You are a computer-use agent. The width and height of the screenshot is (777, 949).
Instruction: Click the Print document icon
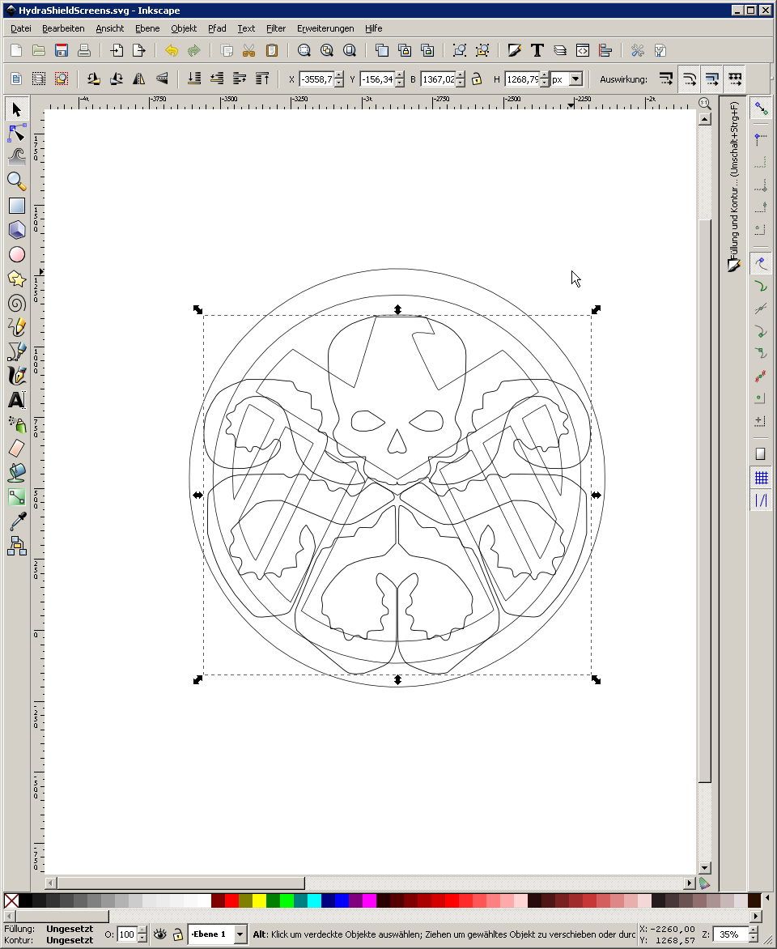(x=84, y=50)
